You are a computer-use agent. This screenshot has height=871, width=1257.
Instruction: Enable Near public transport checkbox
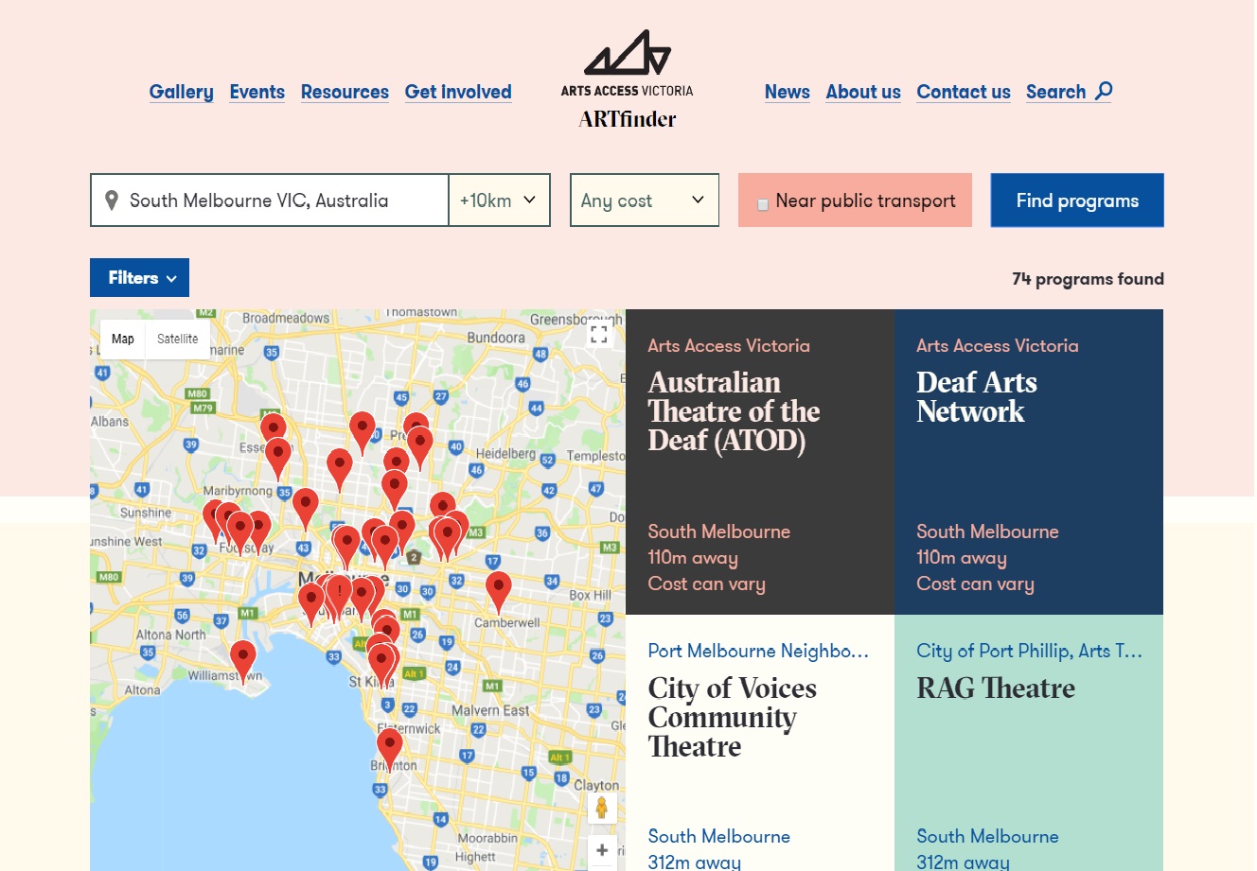(763, 204)
